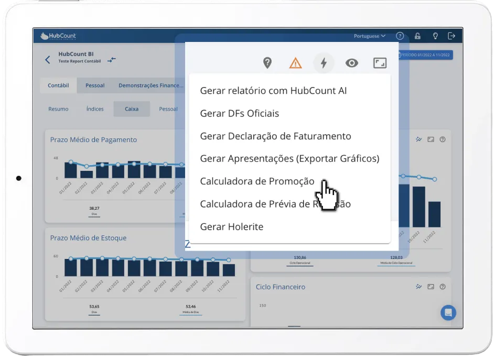Image resolution: width=495 pixels, height=357 pixels.
Task: Open the Demonstrações Finance... tab
Action: click(151, 85)
